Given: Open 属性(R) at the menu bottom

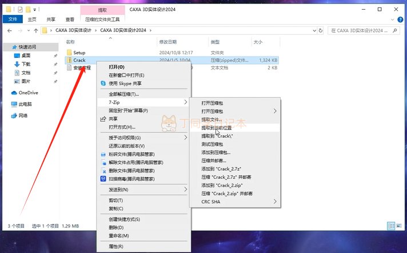Looking at the screenshot, I should 116,247.
